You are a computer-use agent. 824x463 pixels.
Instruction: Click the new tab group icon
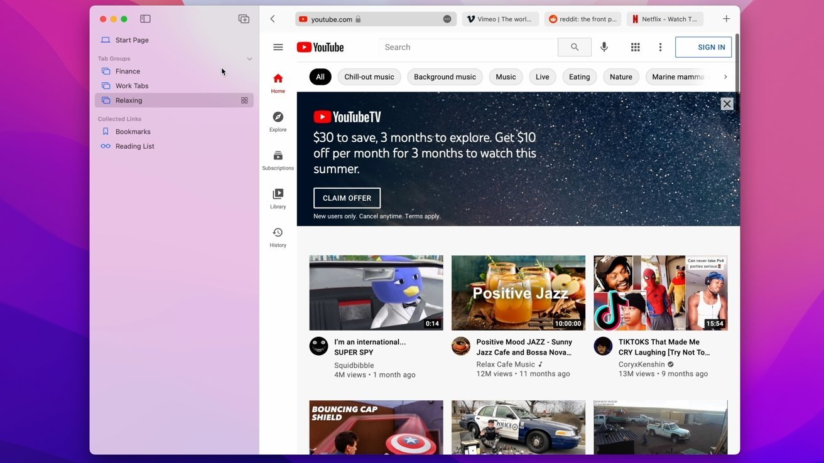pyautogui.click(x=244, y=19)
